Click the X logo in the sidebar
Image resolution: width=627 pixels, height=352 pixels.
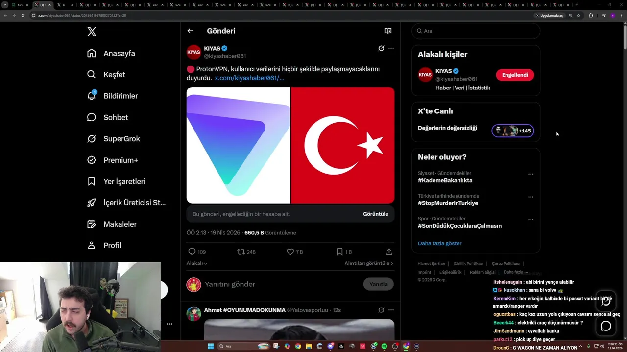tap(92, 32)
